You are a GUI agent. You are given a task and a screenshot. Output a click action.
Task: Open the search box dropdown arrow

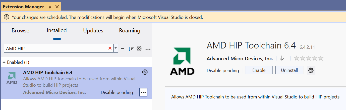tap(116, 48)
